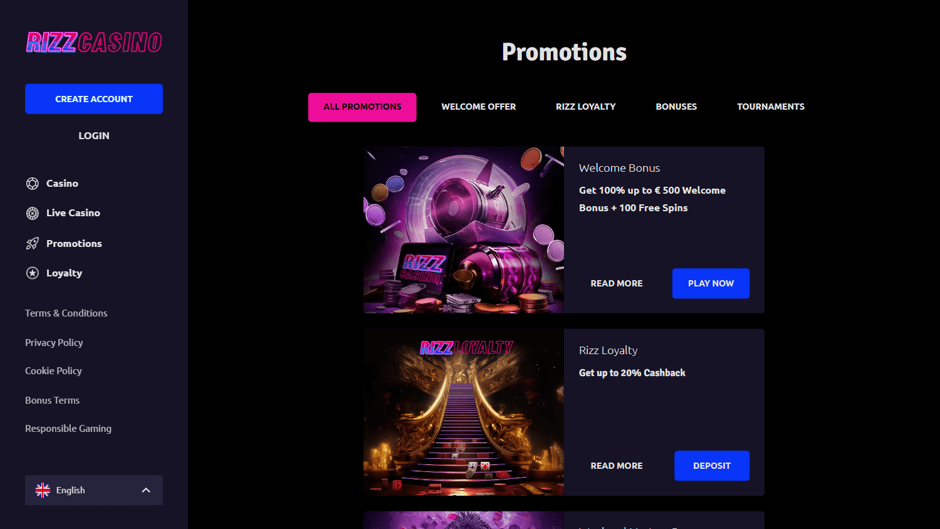Click the Login link
Viewport: 940px width, 529px height.
(x=94, y=135)
